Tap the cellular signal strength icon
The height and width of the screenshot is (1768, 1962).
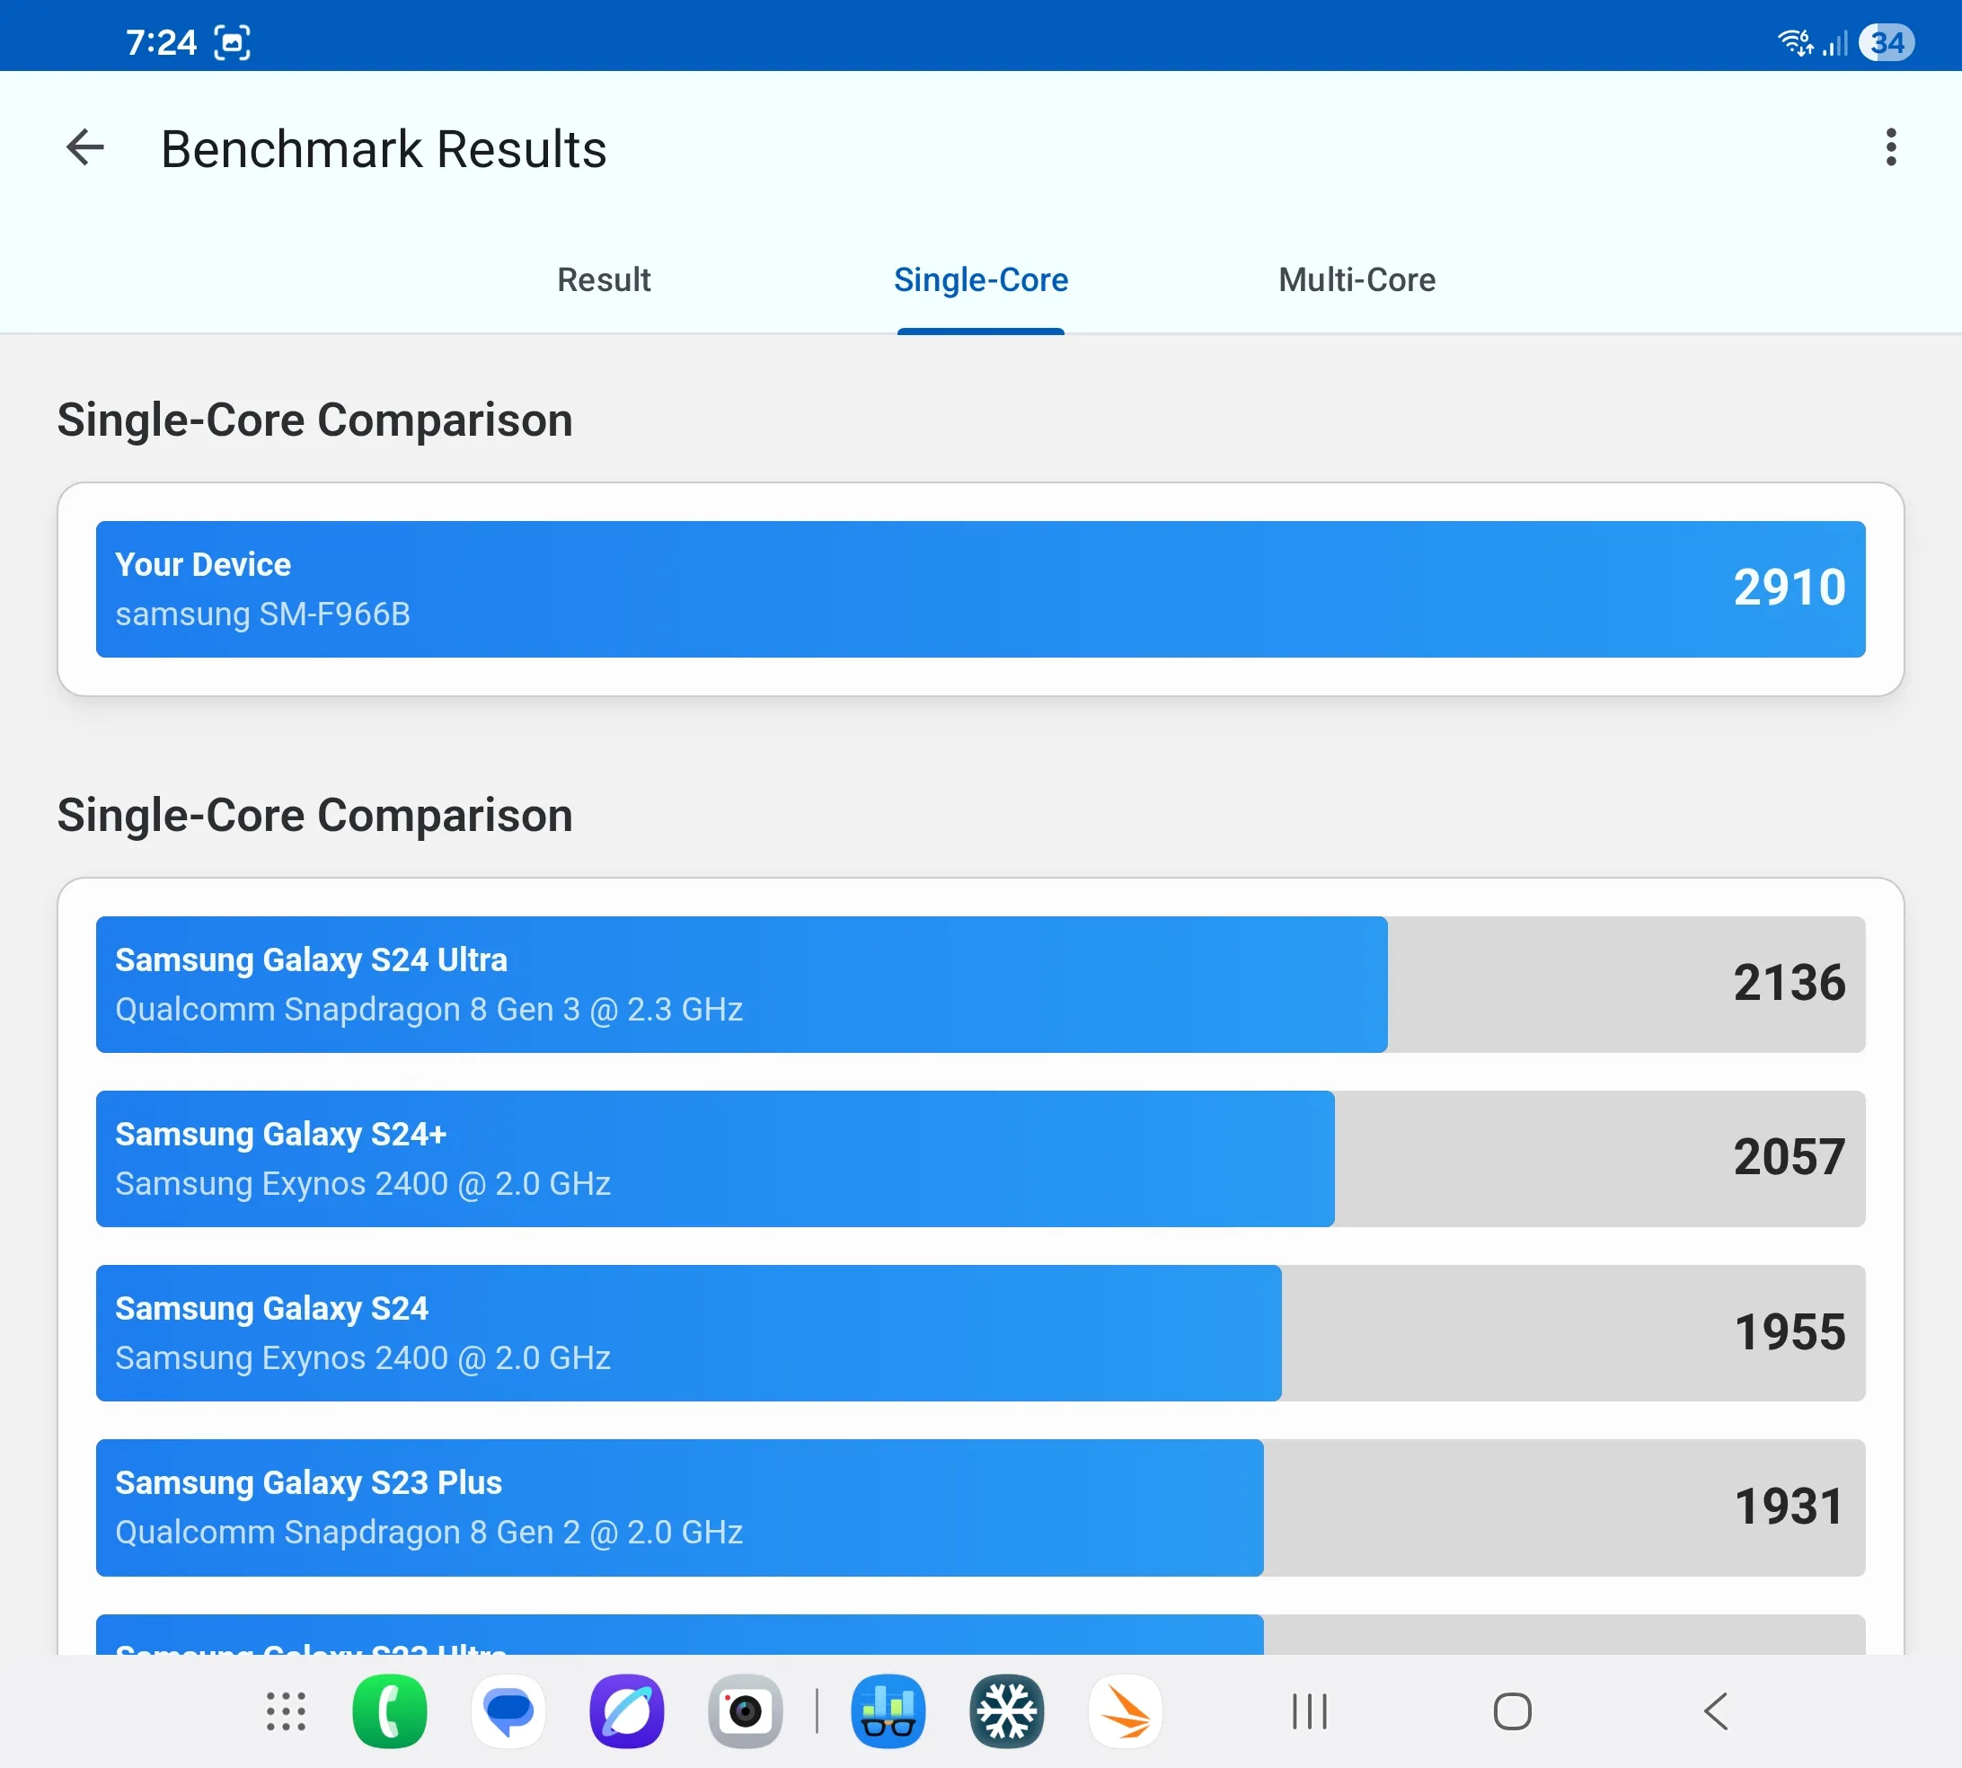(x=1834, y=43)
